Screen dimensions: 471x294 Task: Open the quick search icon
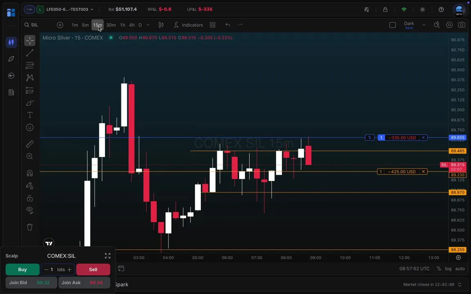coord(437,25)
